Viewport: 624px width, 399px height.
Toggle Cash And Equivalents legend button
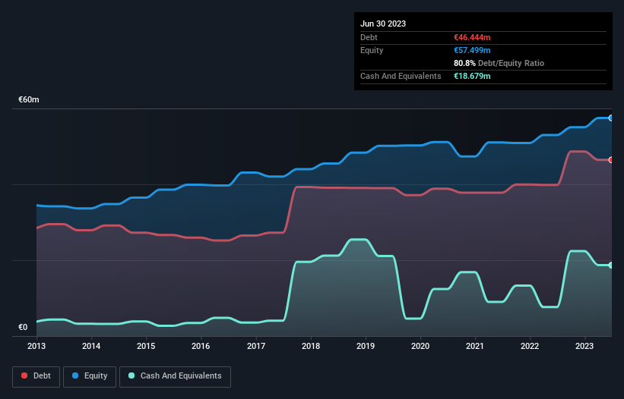[175, 376]
